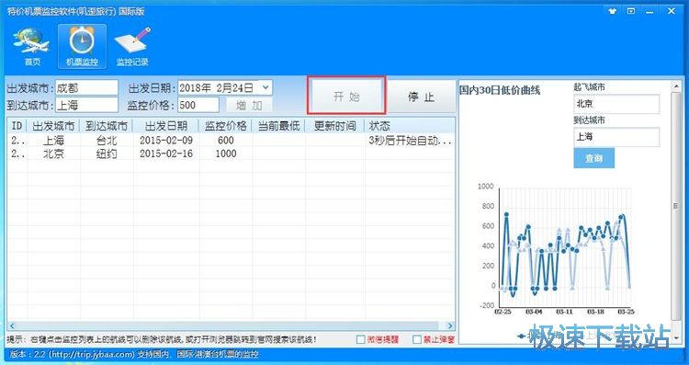Toggle the 禁止弹窗 checkbox
The height and width of the screenshot is (365, 689).
click(x=417, y=339)
